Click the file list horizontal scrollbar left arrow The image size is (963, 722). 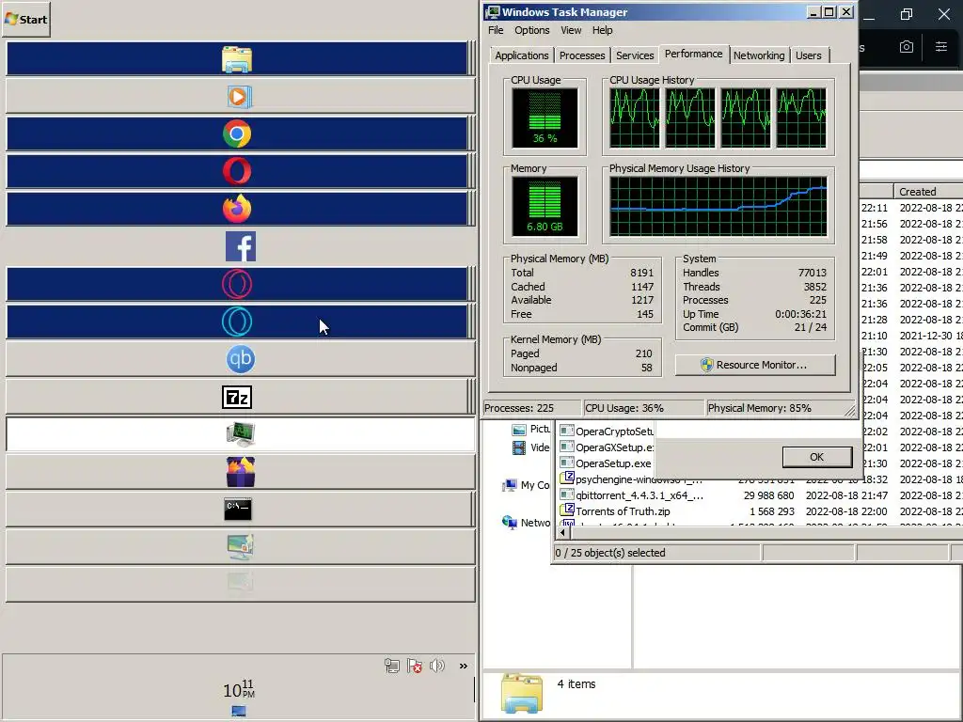[562, 533]
